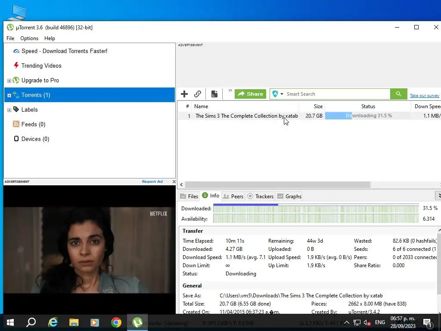
Task: Click the Add Torrent plus icon
Action: [184, 94]
